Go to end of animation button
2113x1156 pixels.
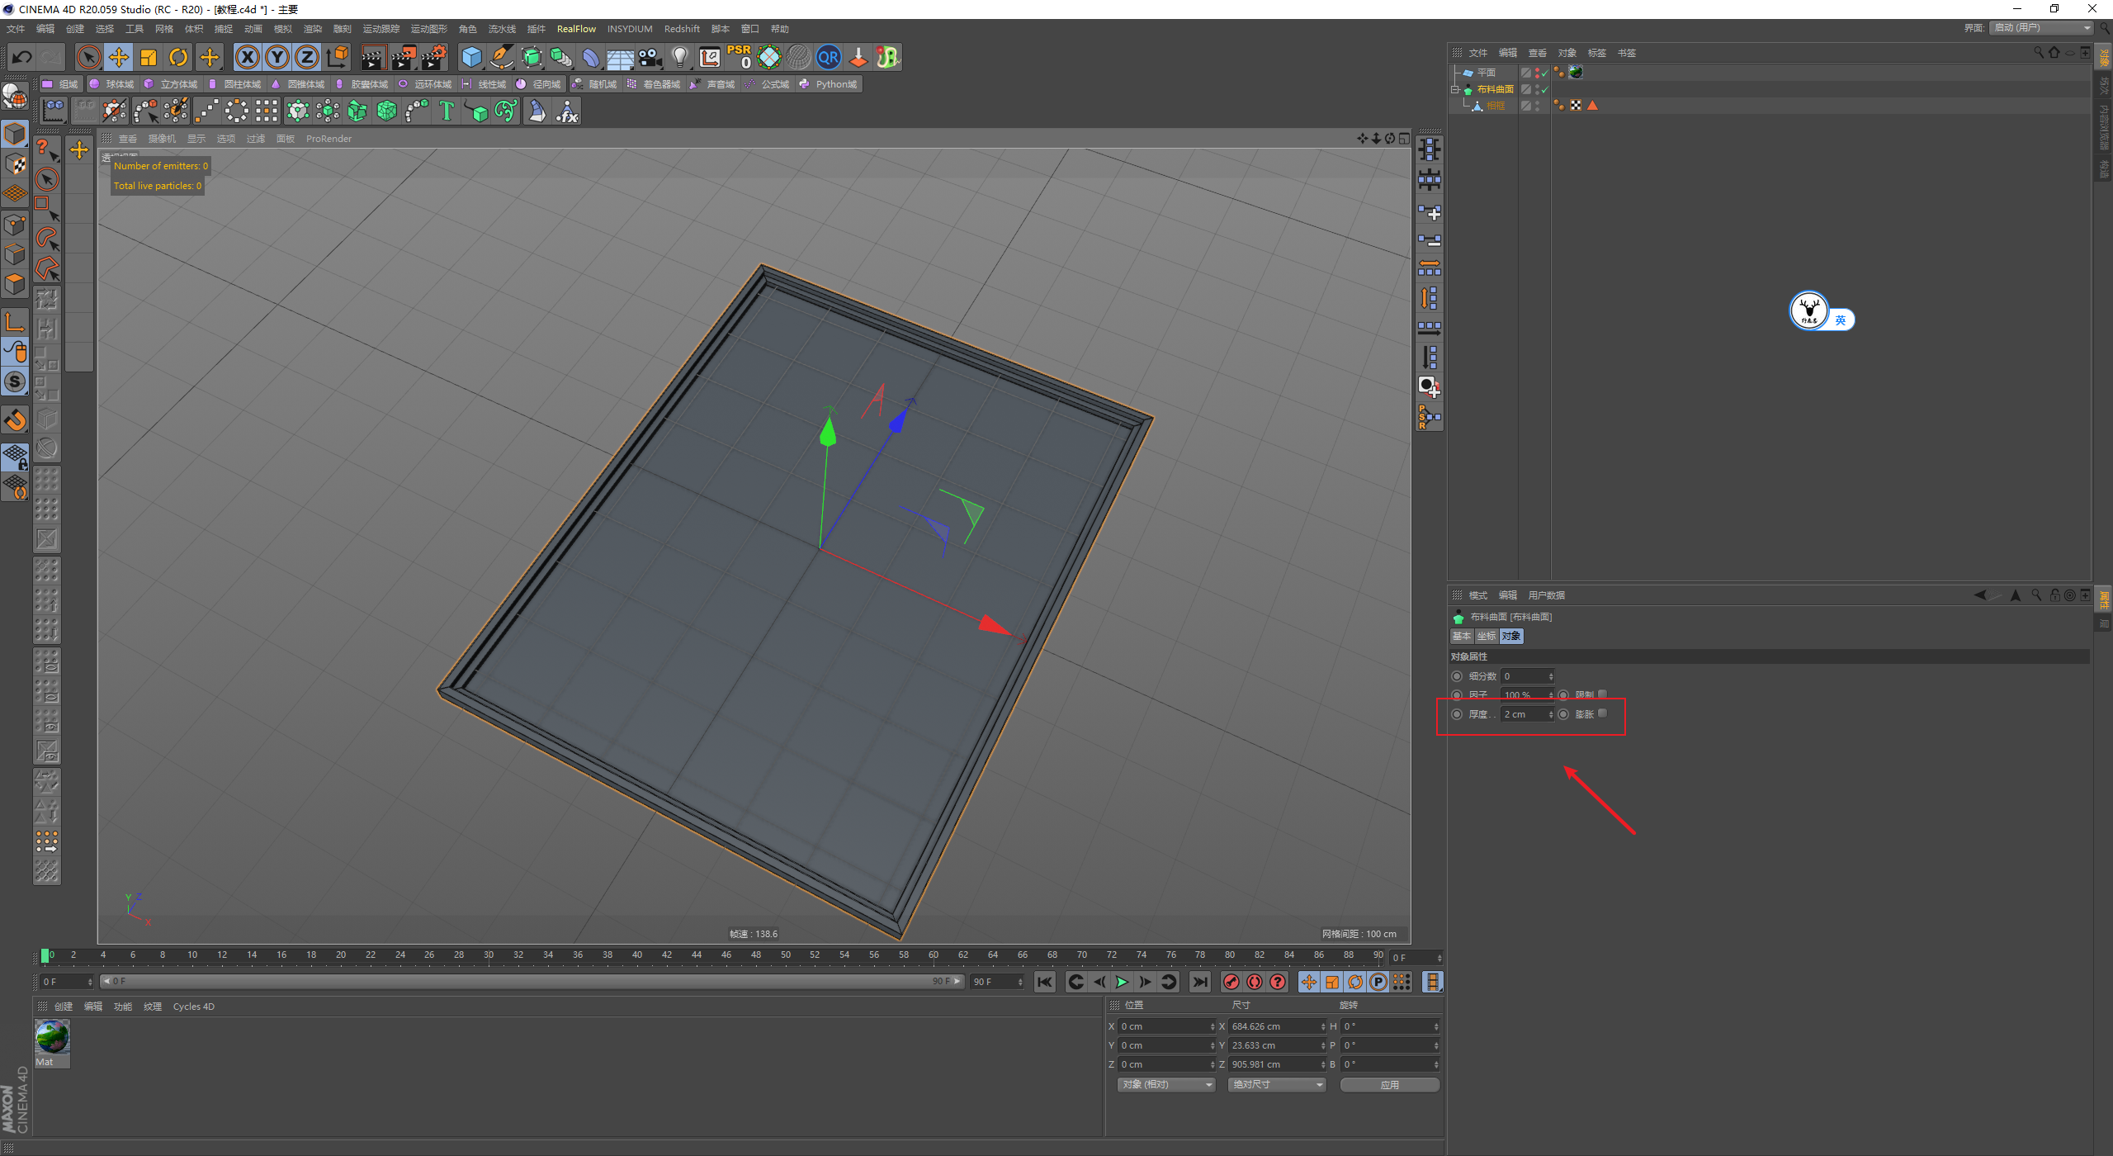click(x=1200, y=982)
